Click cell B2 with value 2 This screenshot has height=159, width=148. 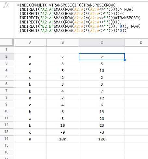tap(62, 57)
